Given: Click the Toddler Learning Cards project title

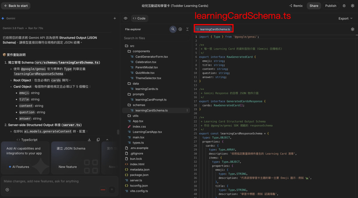Looking at the screenshot, I should click(x=175, y=6).
